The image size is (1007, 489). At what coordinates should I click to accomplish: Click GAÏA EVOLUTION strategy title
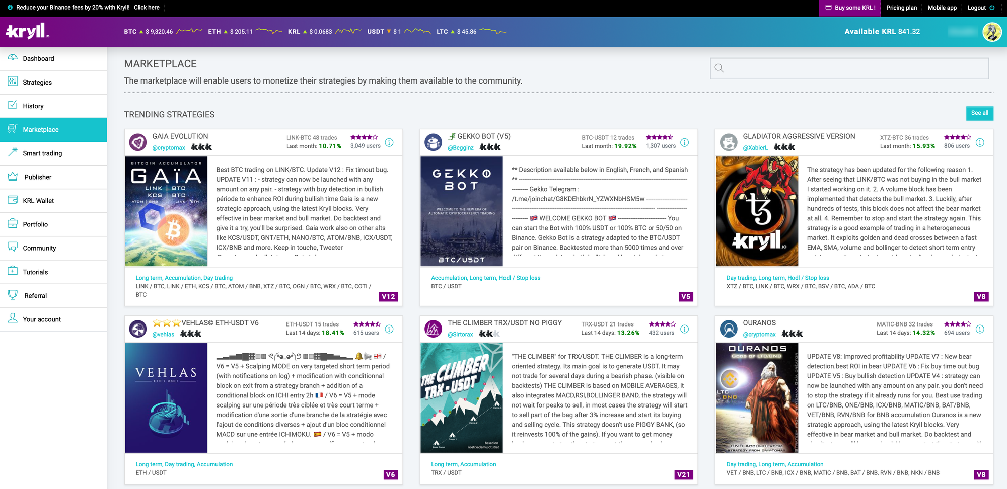pyautogui.click(x=180, y=137)
